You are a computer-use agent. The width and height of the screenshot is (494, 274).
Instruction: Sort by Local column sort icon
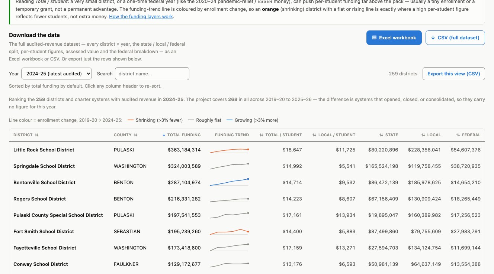423,135
